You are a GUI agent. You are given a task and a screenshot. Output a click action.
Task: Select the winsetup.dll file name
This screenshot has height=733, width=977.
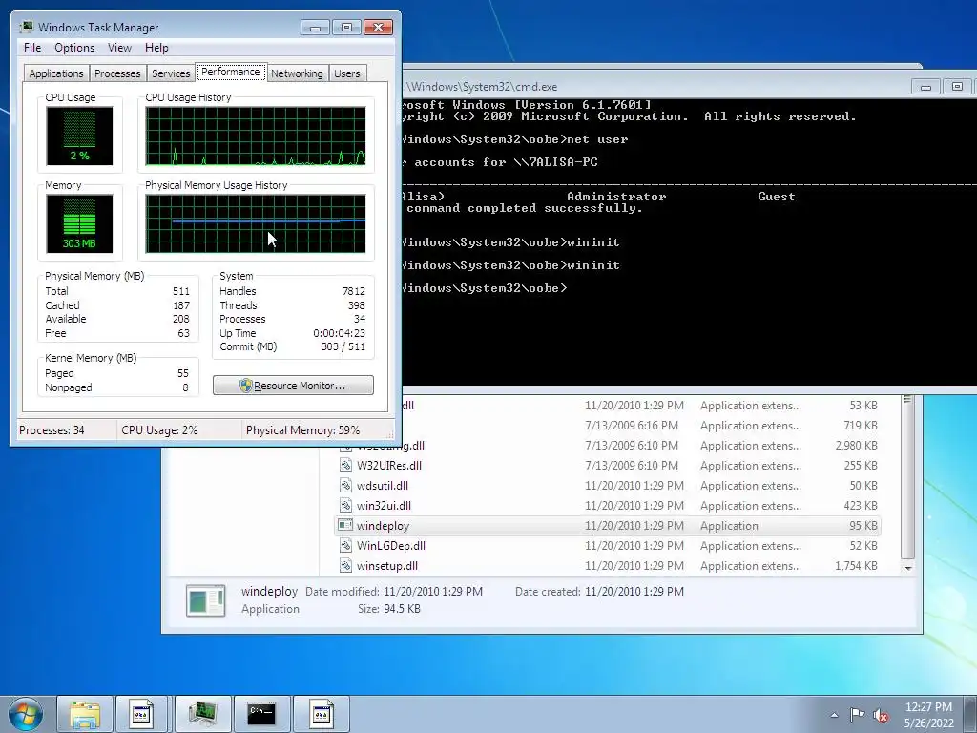[387, 565]
